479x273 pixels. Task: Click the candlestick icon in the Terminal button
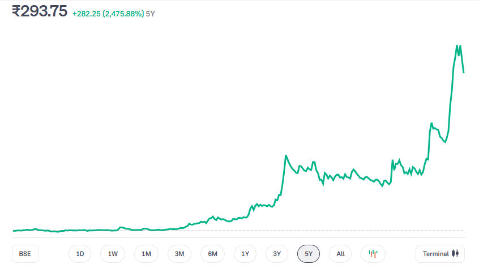click(457, 254)
